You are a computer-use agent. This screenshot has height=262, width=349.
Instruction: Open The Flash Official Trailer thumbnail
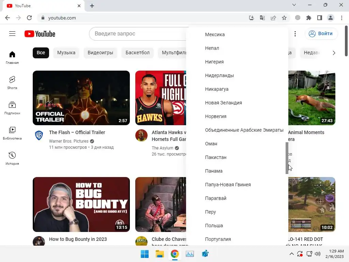pos(81,98)
